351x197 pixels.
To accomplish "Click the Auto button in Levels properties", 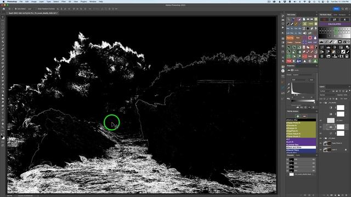I will pos(312,80).
